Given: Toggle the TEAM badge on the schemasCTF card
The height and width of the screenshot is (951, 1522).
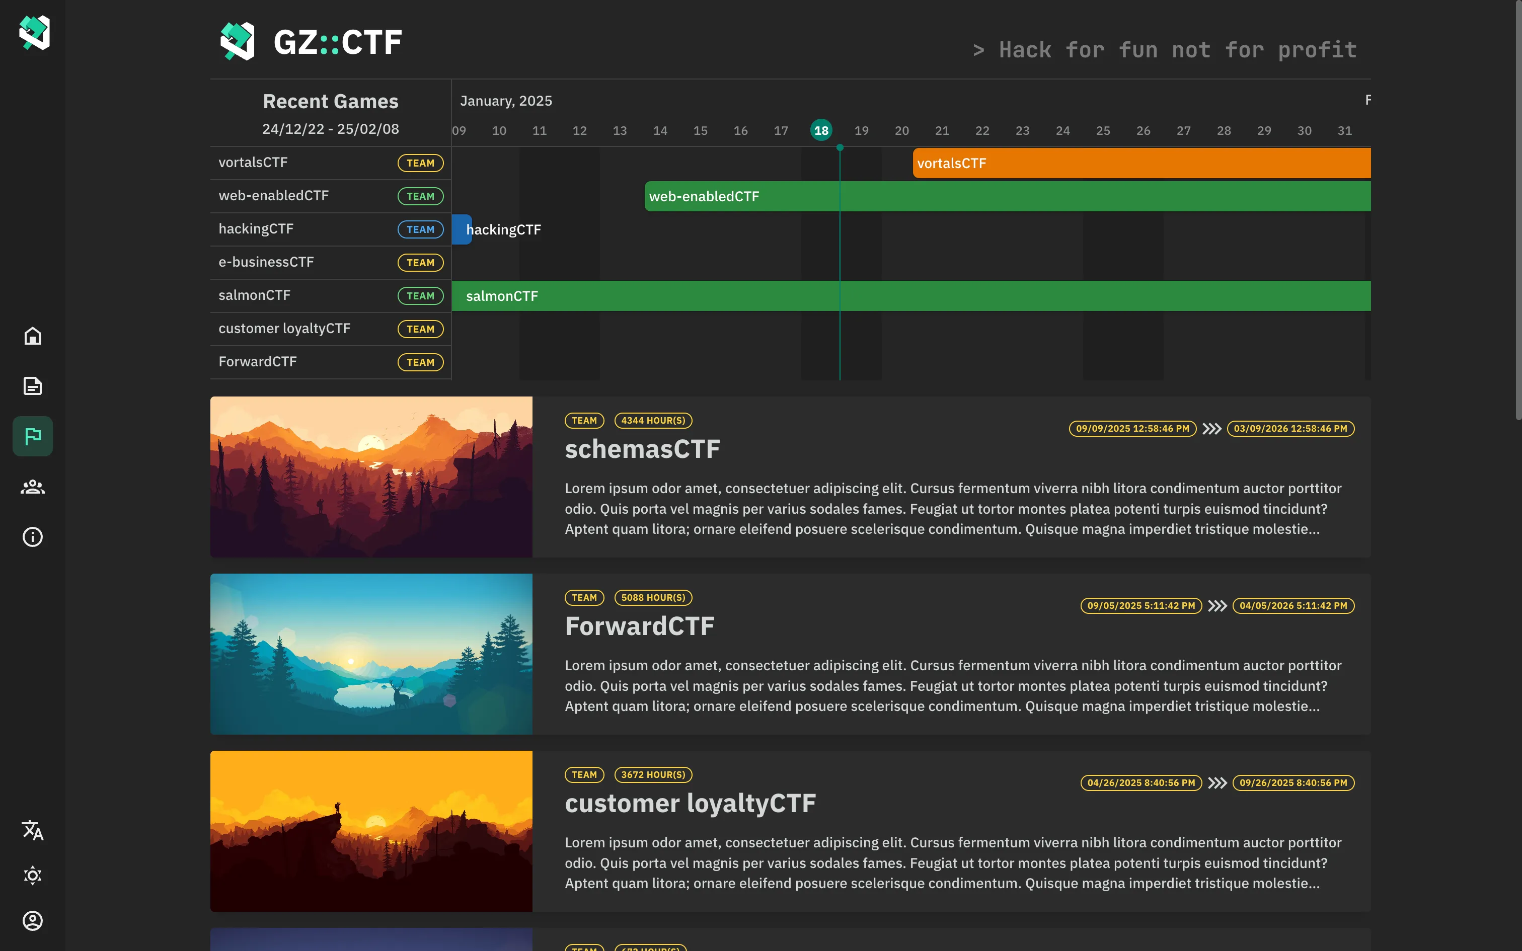Looking at the screenshot, I should [584, 420].
